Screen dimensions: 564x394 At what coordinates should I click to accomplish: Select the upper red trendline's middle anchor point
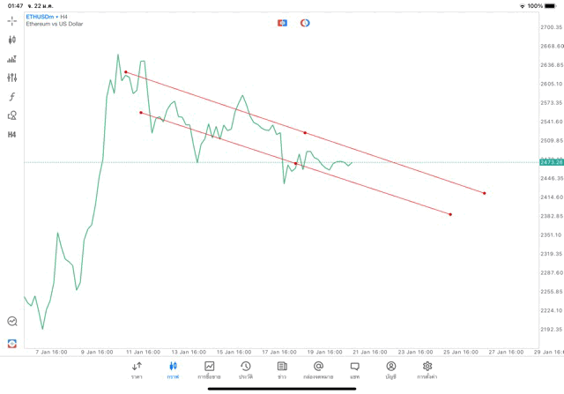[305, 133]
